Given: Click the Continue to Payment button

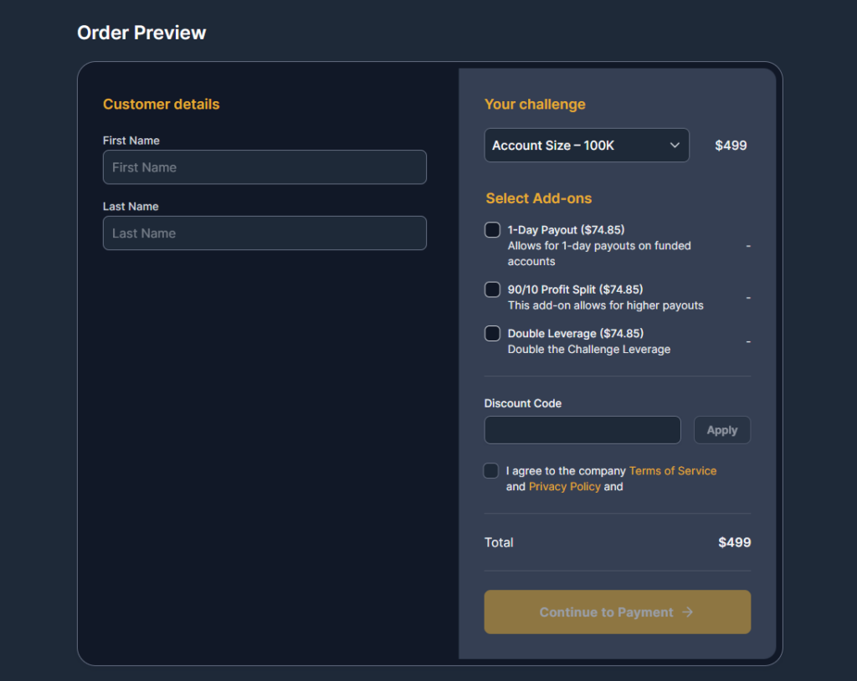Looking at the screenshot, I should click(617, 612).
